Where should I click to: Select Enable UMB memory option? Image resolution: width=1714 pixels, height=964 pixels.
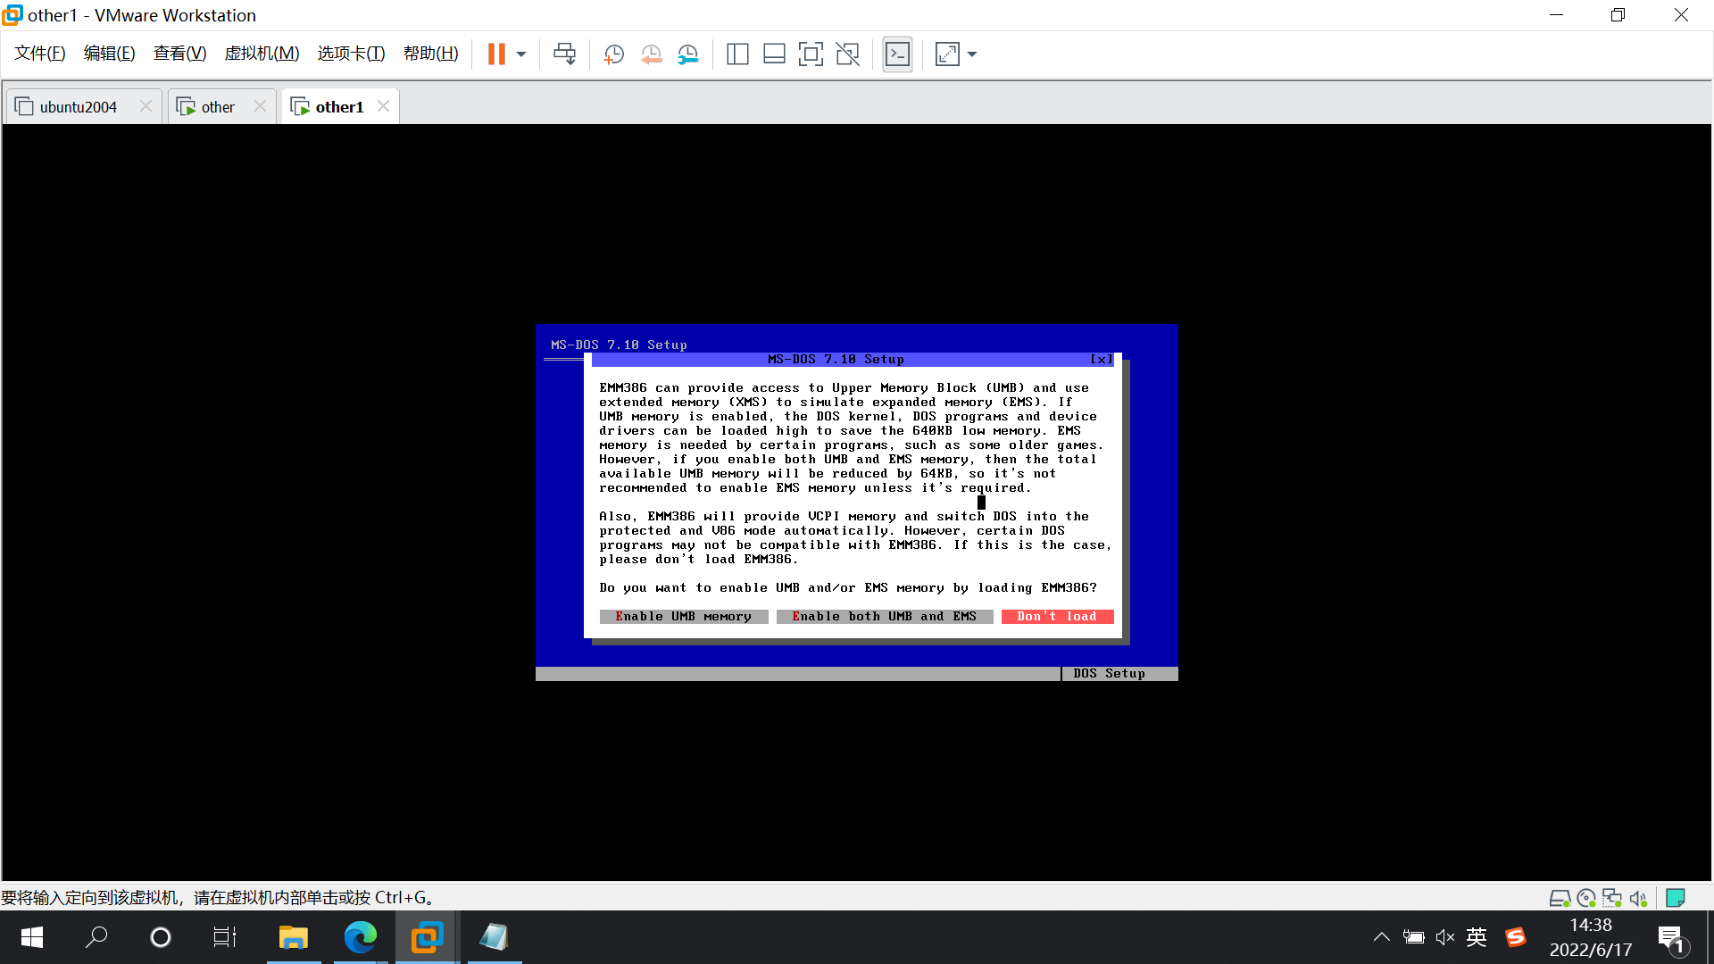point(684,616)
